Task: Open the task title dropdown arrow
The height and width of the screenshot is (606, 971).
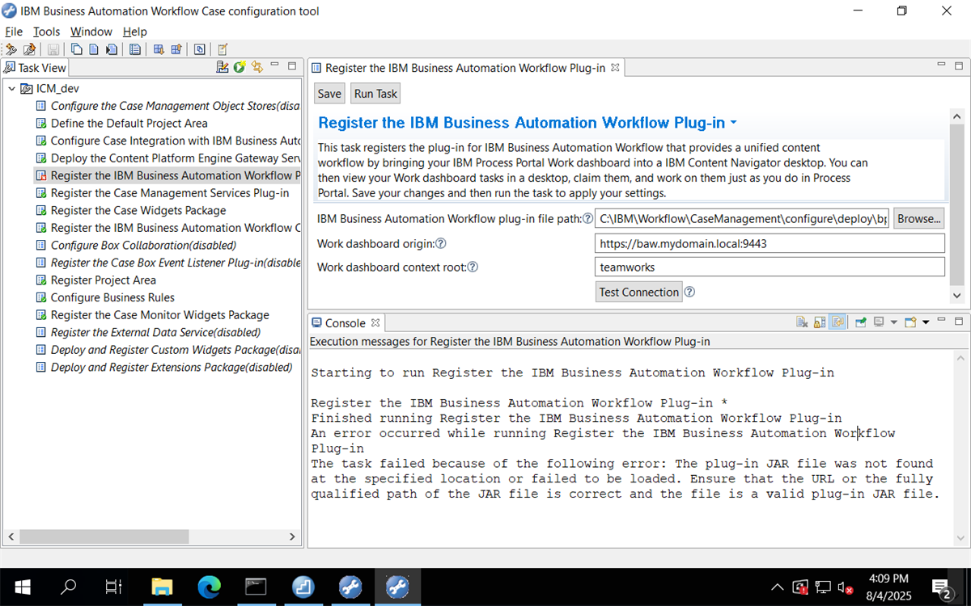Action: (733, 123)
